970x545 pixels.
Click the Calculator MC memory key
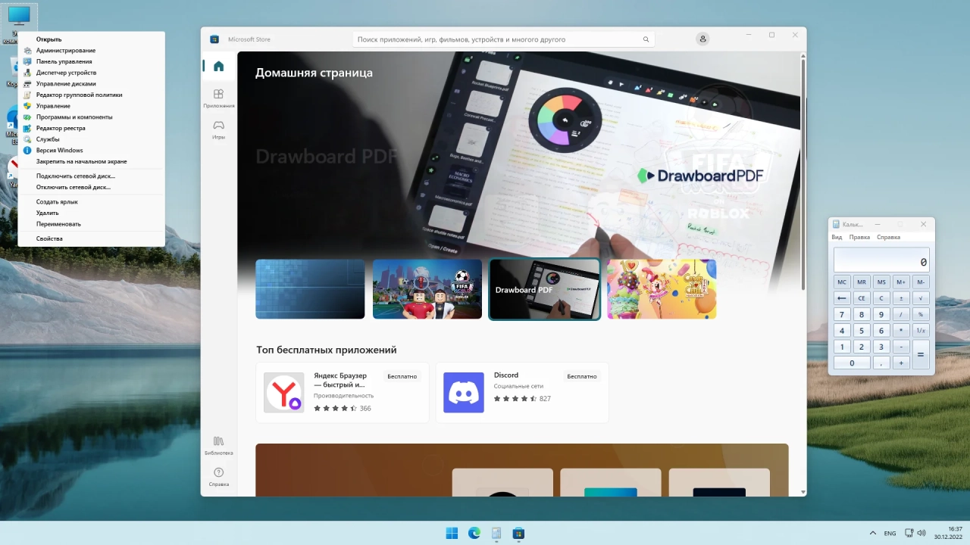(842, 282)
